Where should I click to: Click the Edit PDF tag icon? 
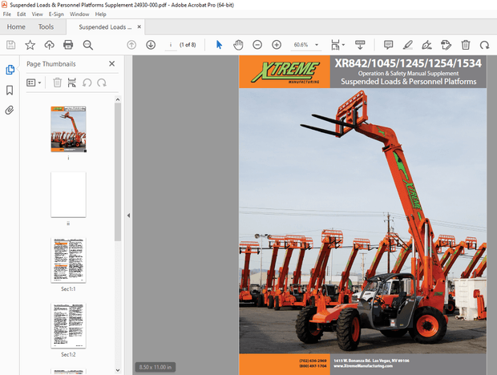point(446,45)
